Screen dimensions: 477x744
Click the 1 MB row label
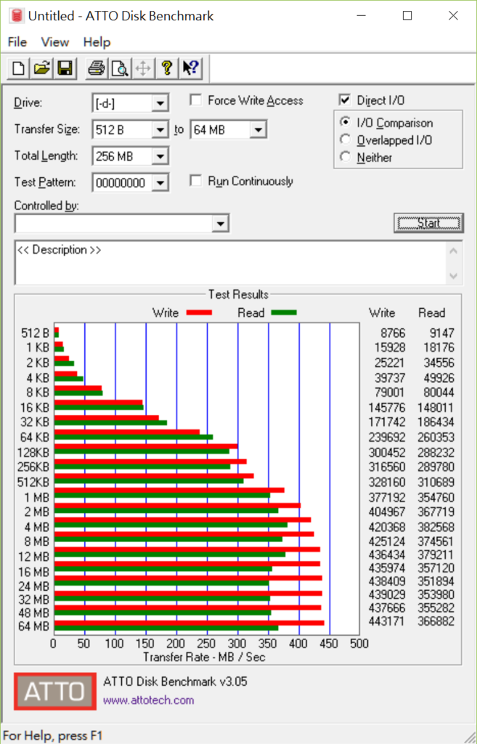(x=37, y=498)
